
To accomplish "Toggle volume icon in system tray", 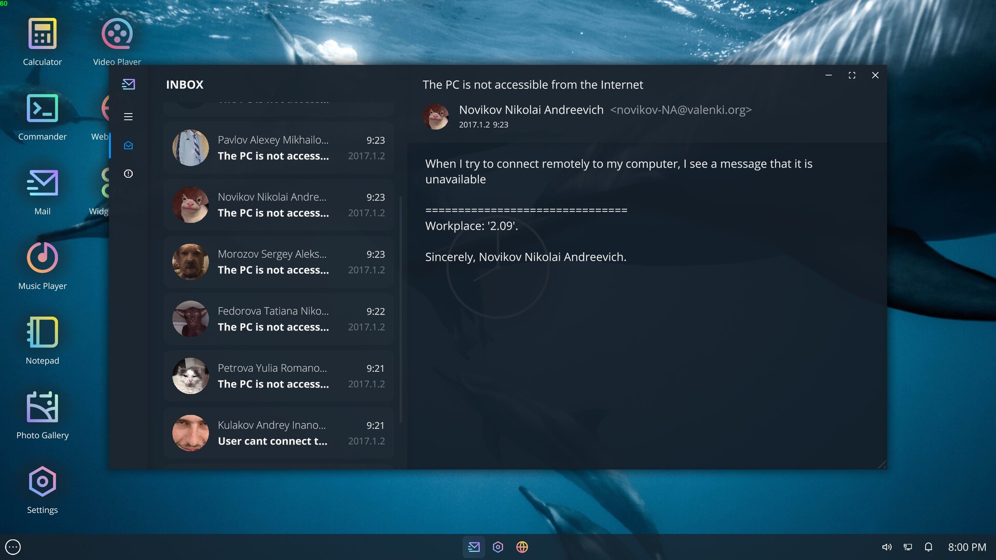I will coord(887,547).
